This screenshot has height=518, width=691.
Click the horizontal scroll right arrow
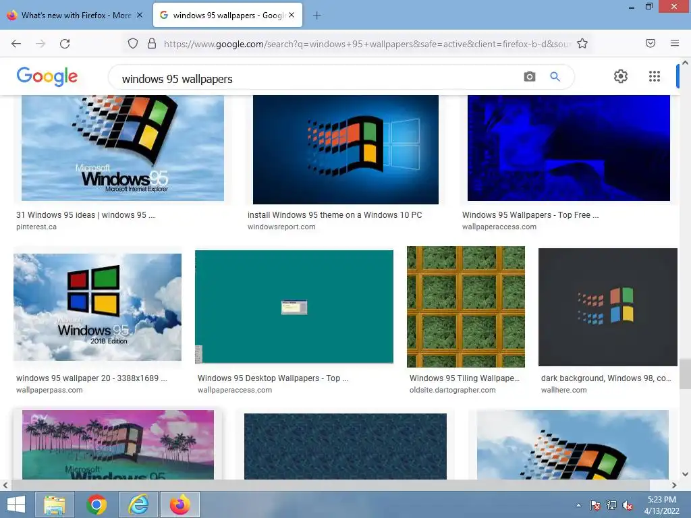coord(674,485)
